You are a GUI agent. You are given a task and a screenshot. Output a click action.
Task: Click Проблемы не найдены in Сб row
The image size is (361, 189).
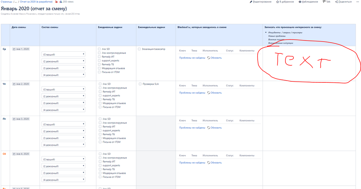point(192,163)
